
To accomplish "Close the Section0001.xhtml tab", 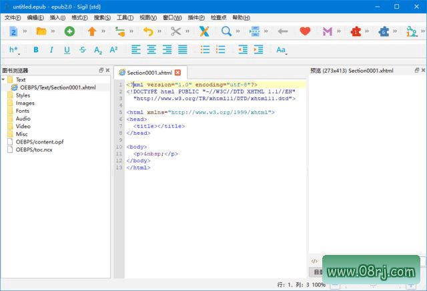I will (x=177, y=72).
